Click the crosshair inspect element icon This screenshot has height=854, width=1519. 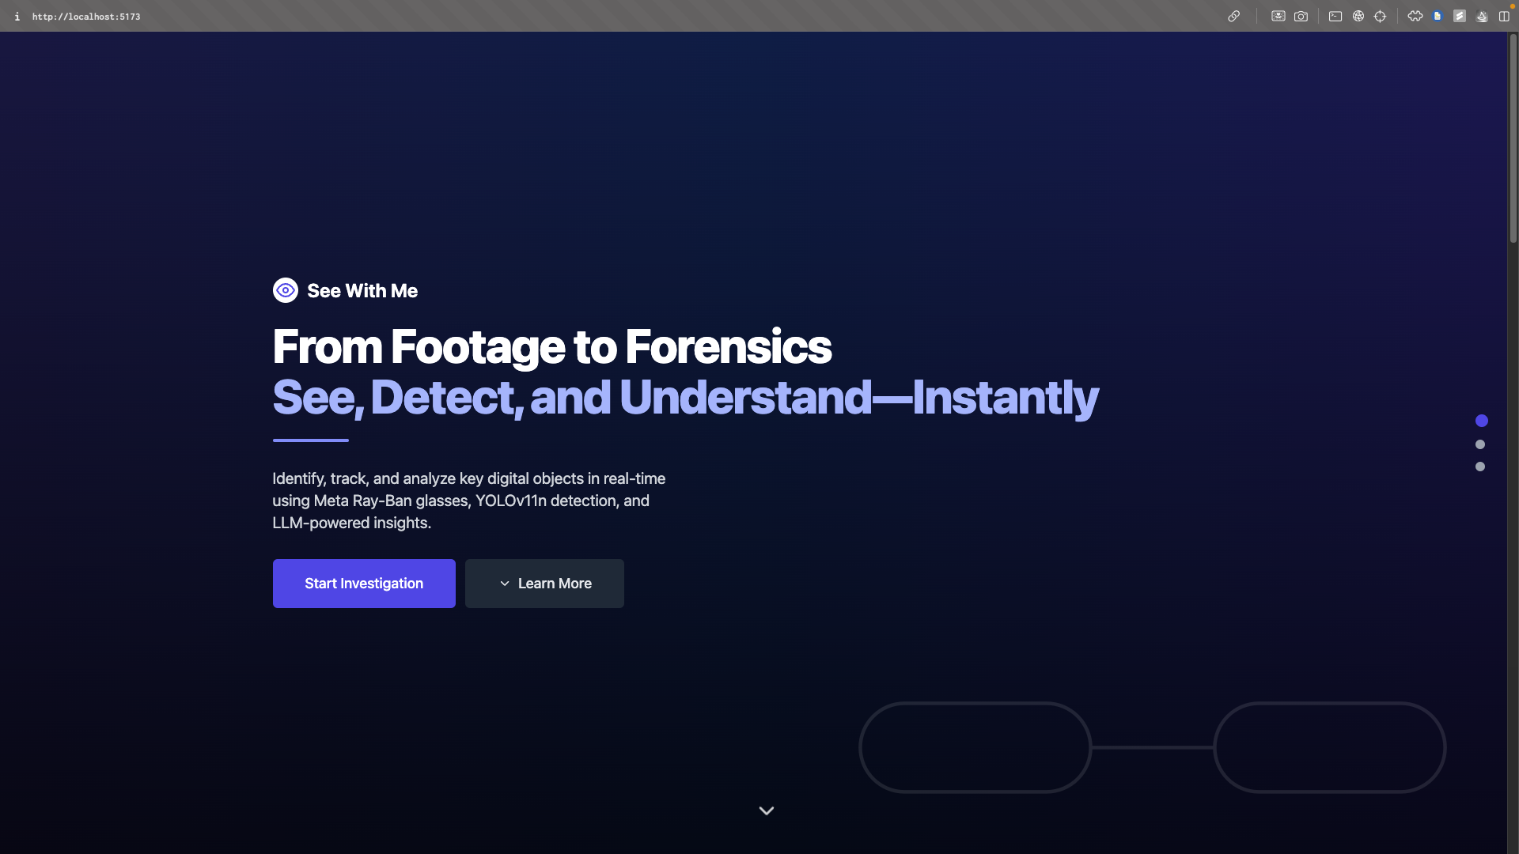[1380, 16]
